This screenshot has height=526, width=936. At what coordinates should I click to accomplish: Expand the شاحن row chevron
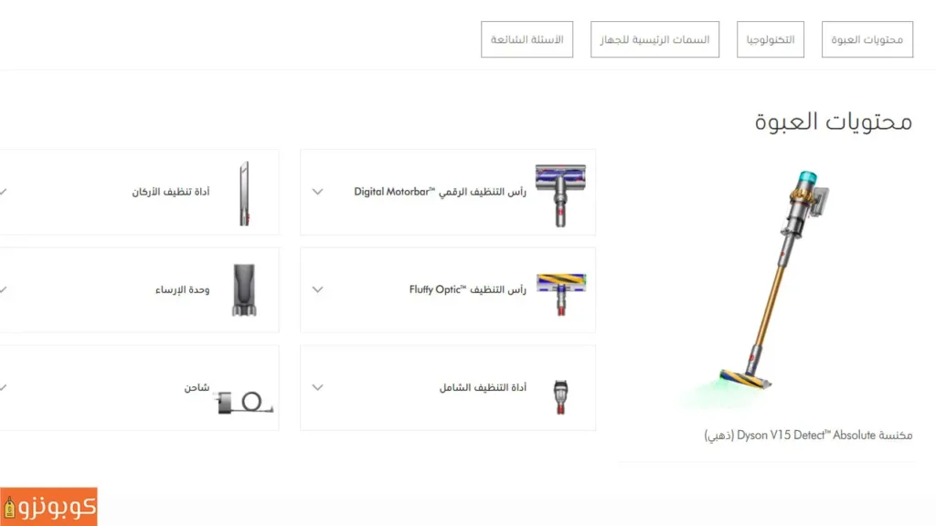(3, 387)
